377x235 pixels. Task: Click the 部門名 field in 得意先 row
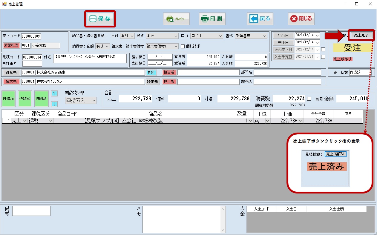click(x=287, y=73)
